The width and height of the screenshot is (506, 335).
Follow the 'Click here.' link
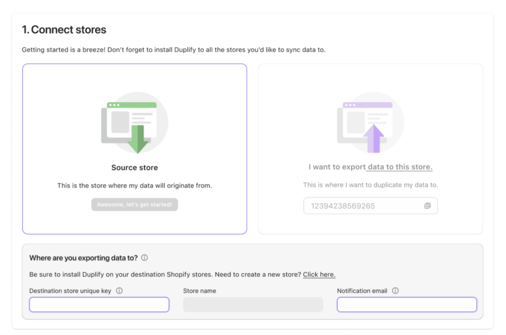[319, 274]
